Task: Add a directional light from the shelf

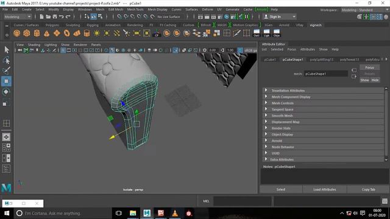Action: tap(96, 33)
